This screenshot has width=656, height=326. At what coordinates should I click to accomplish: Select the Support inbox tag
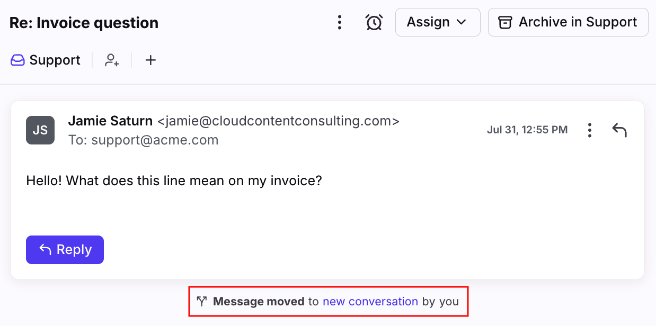click(x=46, y=60)
